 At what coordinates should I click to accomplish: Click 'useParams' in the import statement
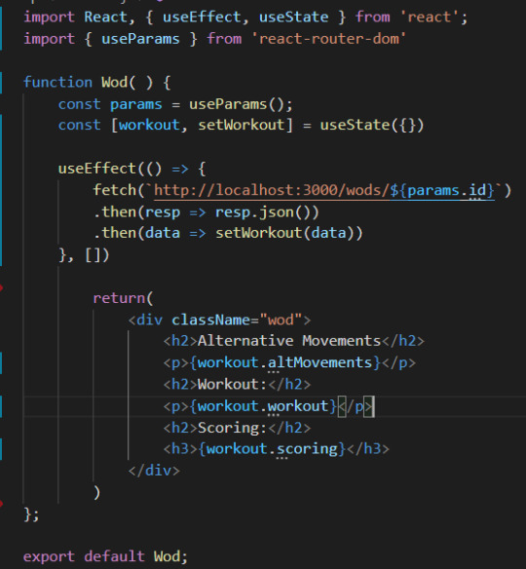click(140, 39)
